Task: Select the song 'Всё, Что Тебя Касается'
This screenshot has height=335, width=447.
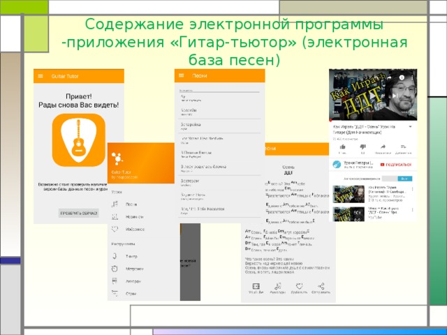Action: 219,211
